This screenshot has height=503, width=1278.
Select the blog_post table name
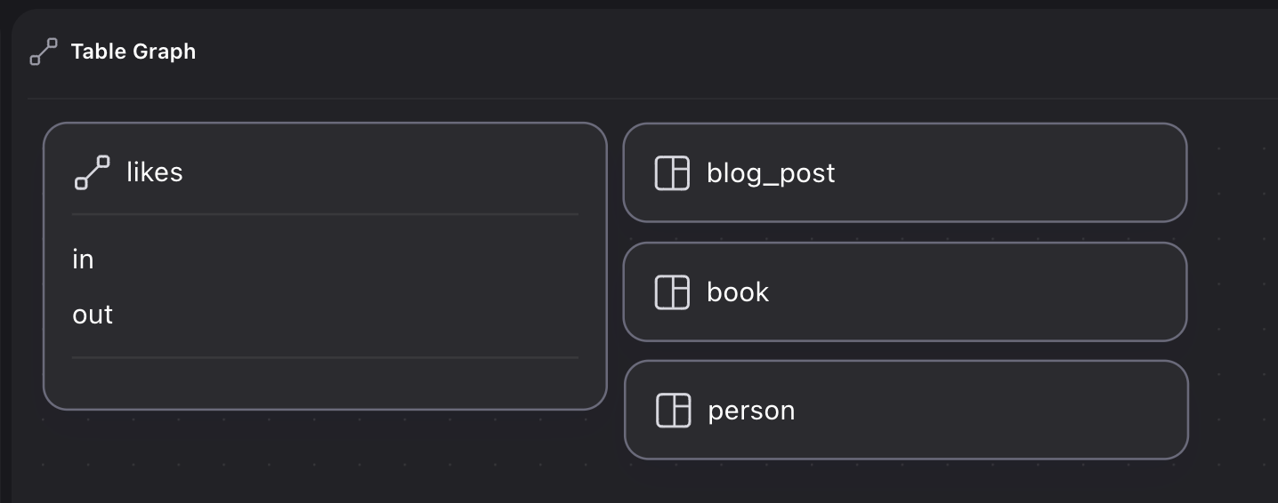771,172
